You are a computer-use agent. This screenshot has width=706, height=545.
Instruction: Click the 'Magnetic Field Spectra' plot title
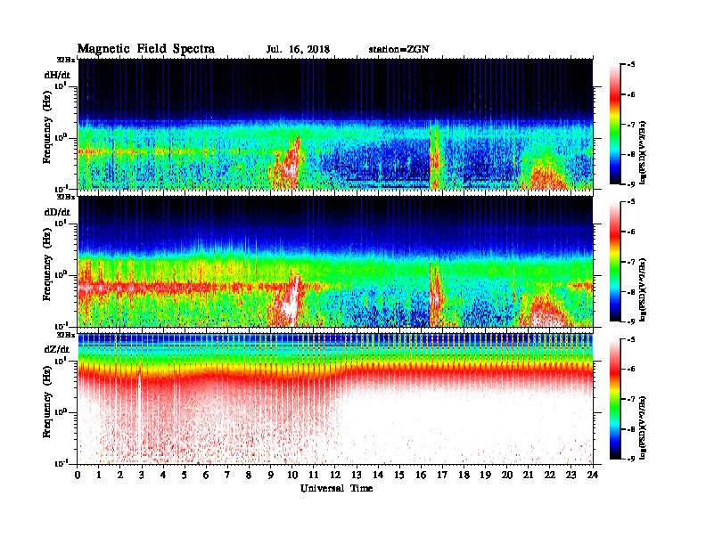pyautogui.click(x=146, y=49)
